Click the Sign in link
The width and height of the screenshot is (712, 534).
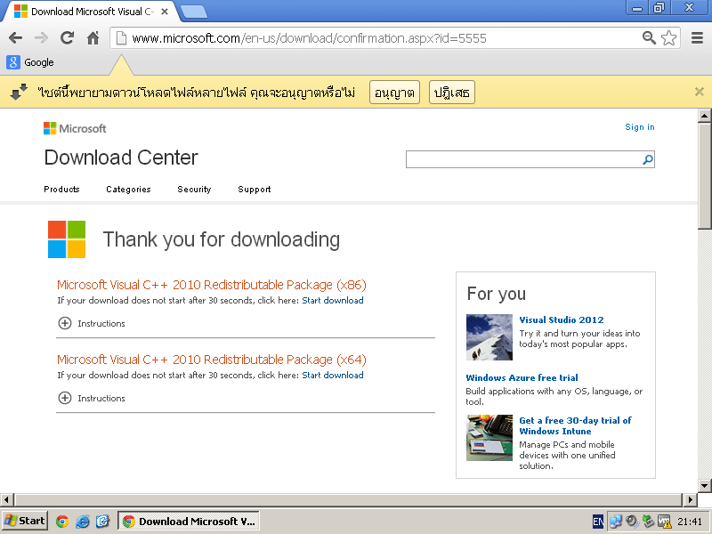tap(639, 127)
